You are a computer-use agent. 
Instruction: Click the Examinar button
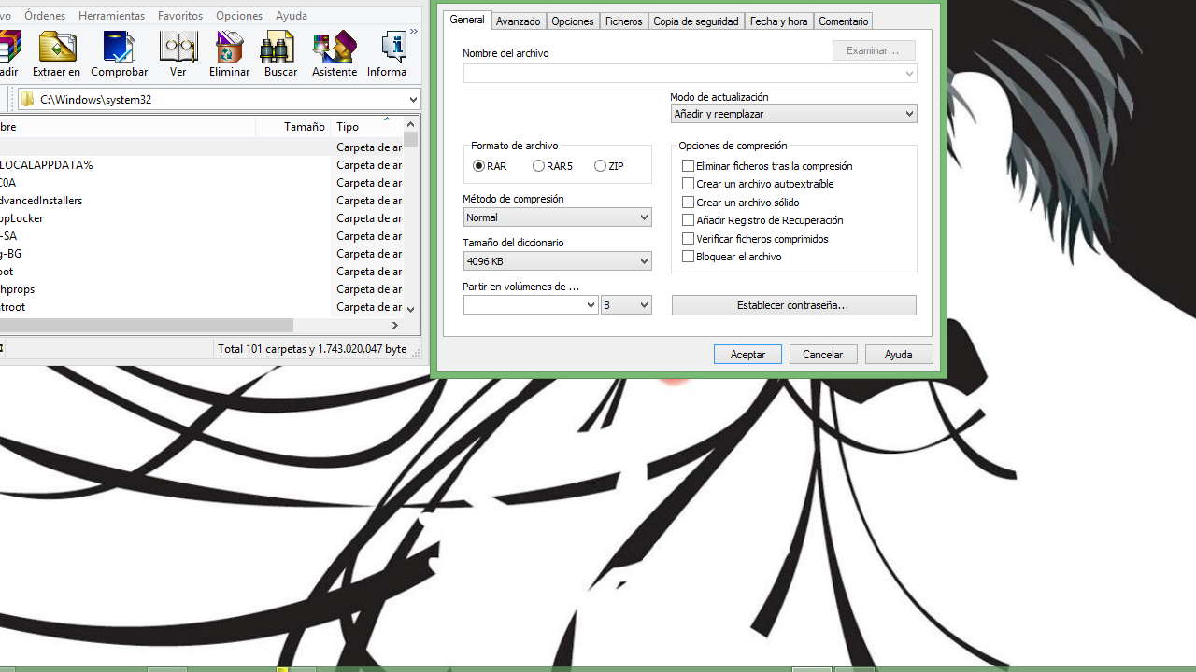pyautogui.click(x=874, y=50)
